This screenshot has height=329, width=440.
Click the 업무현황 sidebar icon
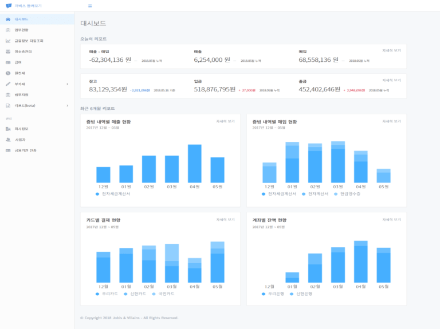pyautogui.click(x=8, y=30)
